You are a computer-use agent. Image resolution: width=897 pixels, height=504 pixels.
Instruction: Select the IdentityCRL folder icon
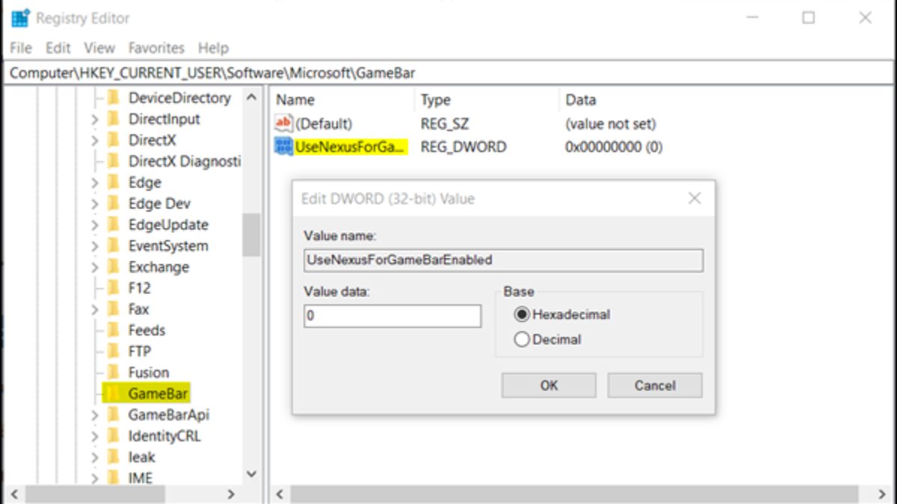[114, 435]
